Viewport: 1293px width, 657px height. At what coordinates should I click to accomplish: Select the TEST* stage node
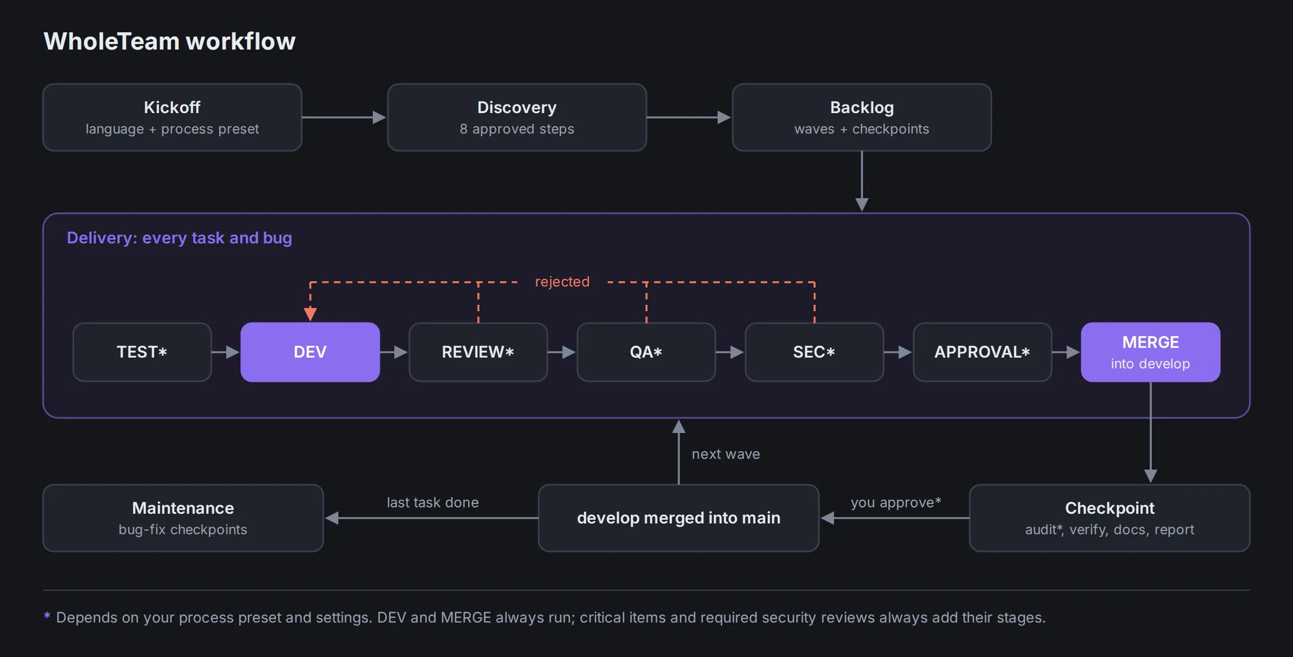point(142,352)
